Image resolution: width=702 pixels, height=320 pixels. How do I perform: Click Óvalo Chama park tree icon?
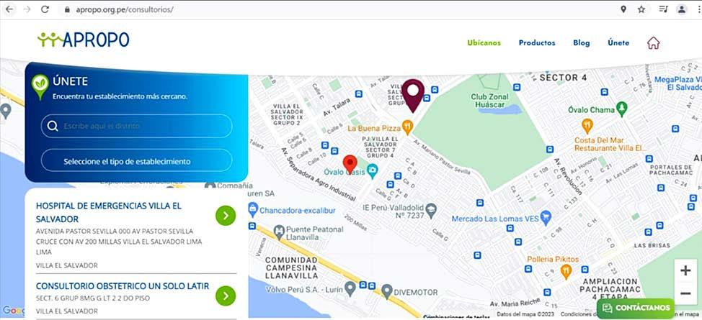[621, 109]
